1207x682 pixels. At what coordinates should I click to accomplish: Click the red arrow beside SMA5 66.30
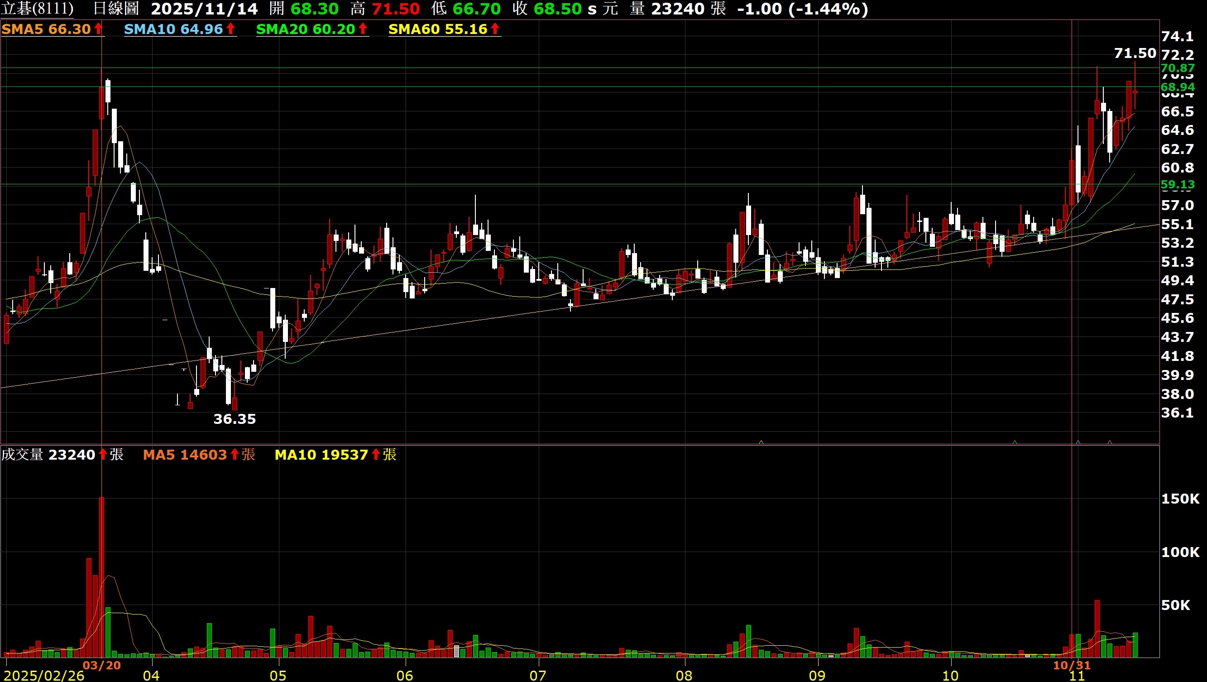pos(98,29)
